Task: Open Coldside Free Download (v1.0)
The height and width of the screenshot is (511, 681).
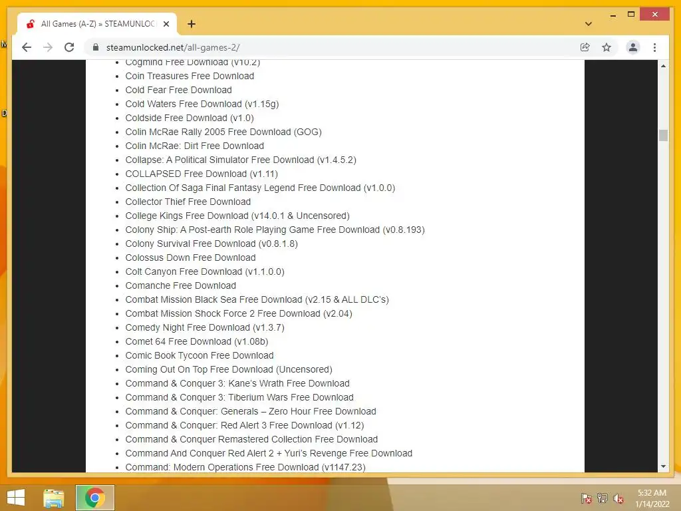Action: click(190, 118)
